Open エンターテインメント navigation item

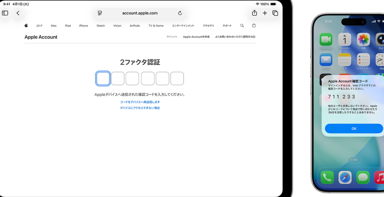tap(183, 26)
